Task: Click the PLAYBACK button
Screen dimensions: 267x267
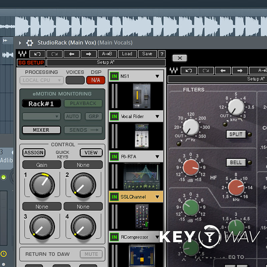Action: point(83,103)
